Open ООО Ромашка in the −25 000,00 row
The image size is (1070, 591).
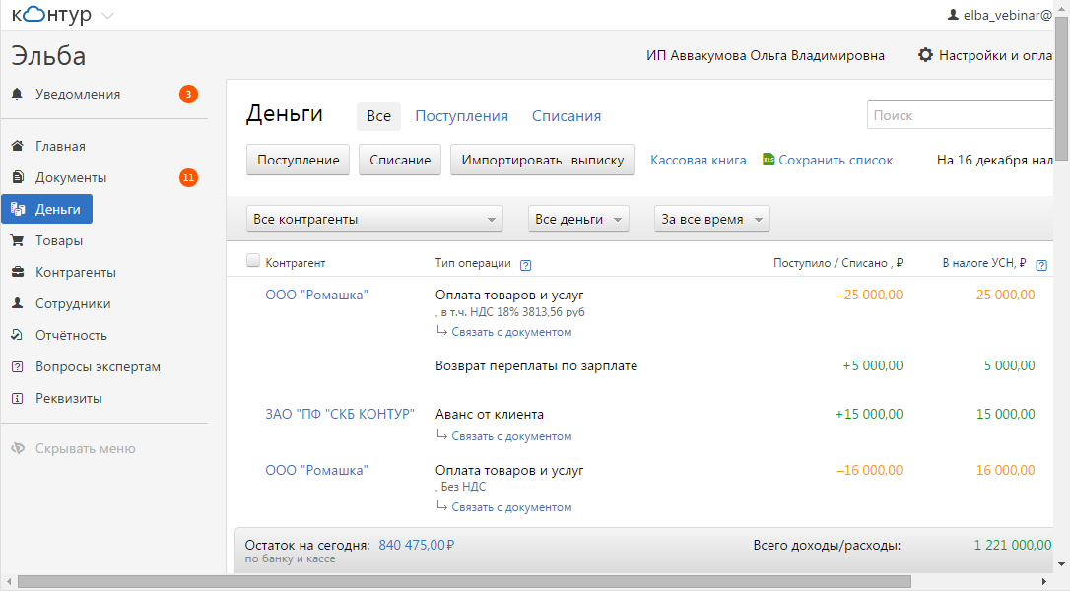point(316,295)
